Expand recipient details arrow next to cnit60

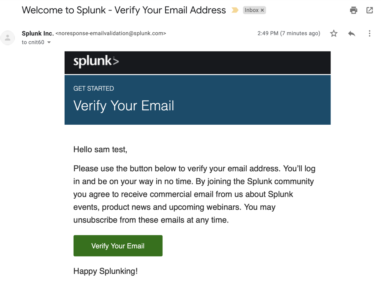pos(49,42)
